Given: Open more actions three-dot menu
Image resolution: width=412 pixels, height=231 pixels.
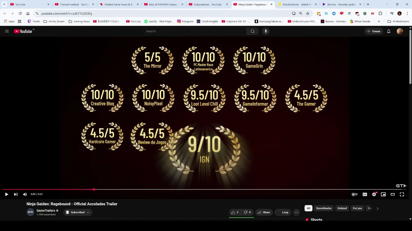Looking at the screenshot, I should [x=296, y=212].
